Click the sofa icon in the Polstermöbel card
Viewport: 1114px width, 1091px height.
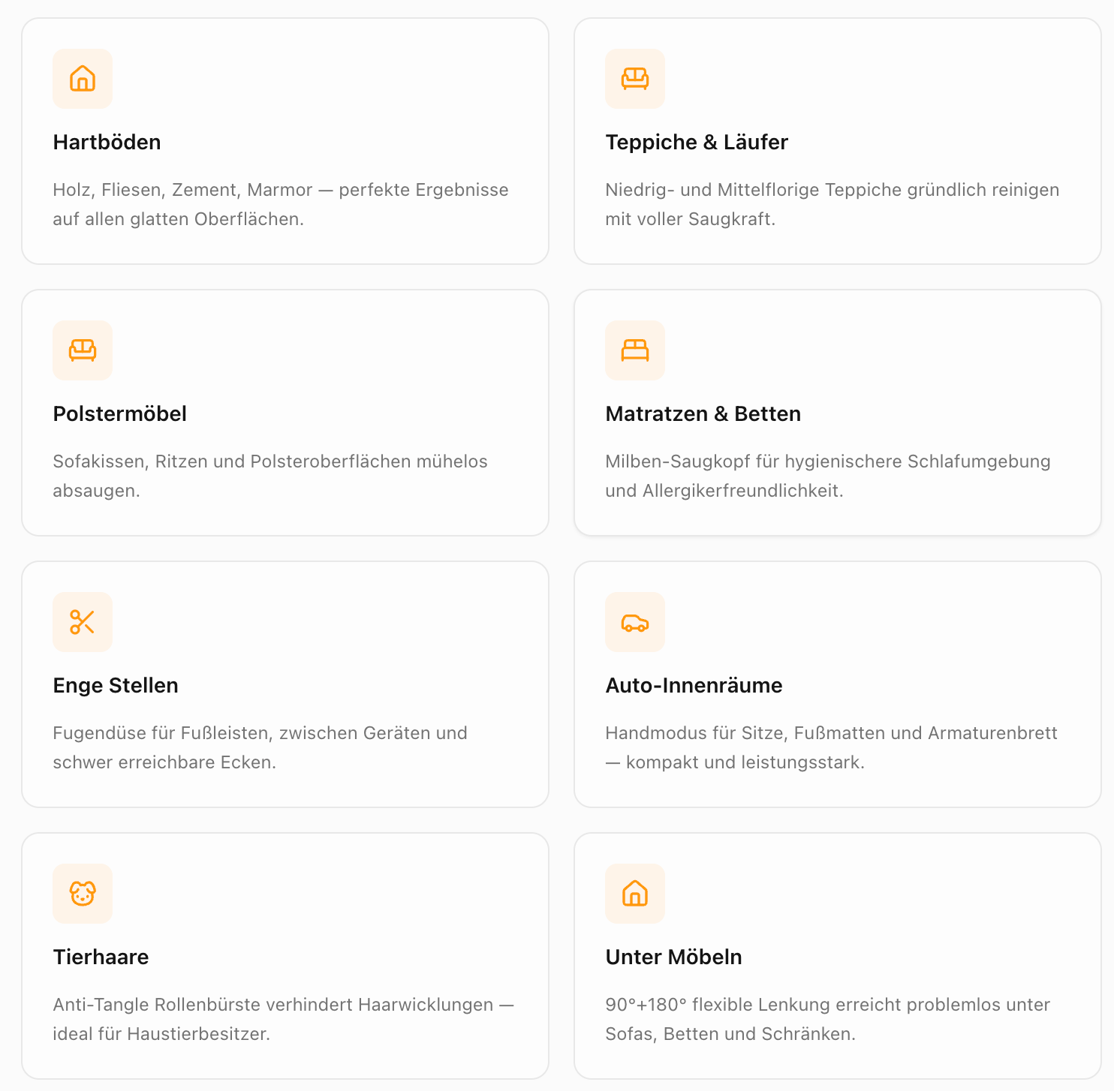(x=83, y=350)
